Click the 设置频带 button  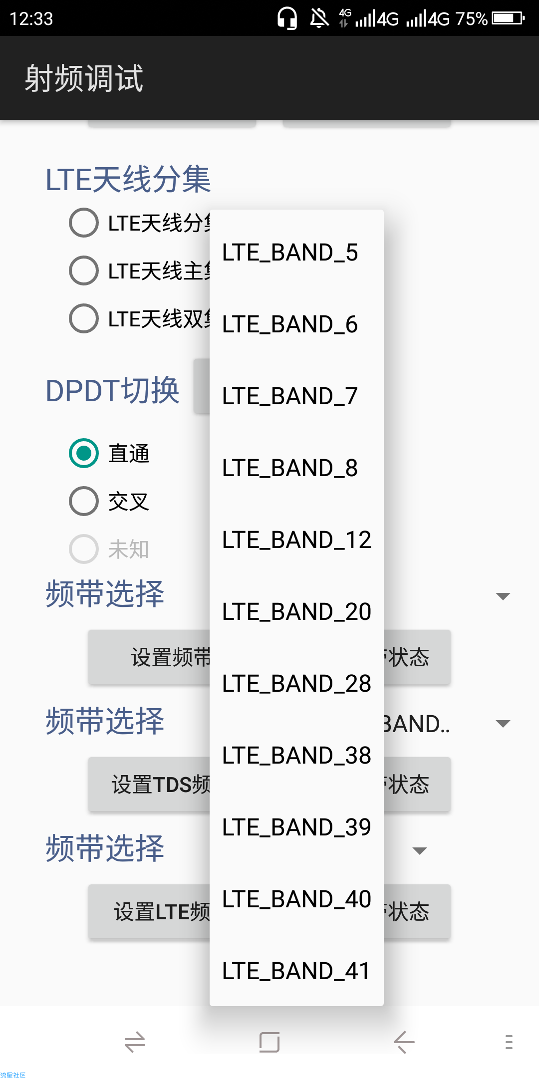point(149,657)
